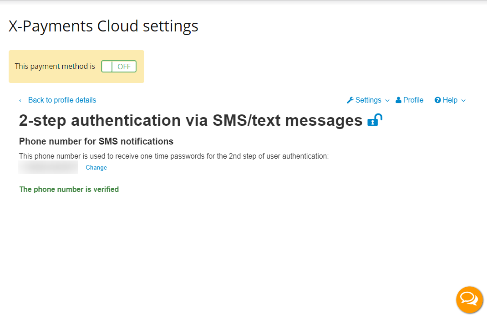
Task: Click the question mark Help icon
Action: coord(437,100)
